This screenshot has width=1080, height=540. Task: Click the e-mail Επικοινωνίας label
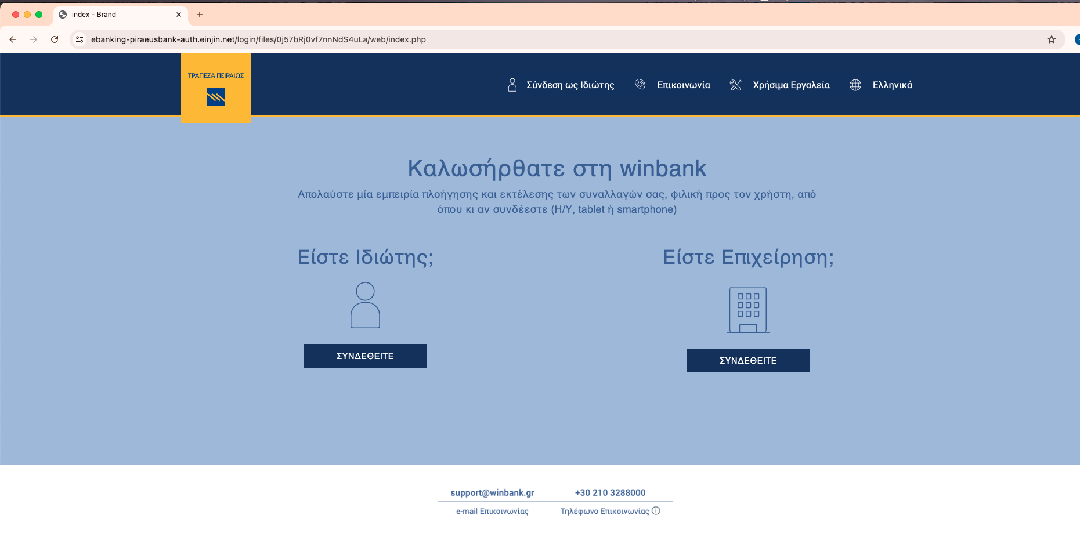[x=492, y=511]
